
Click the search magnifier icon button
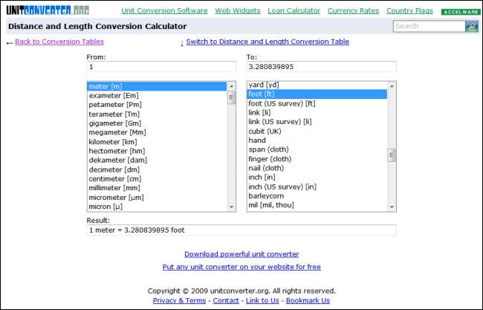point(471,26)
